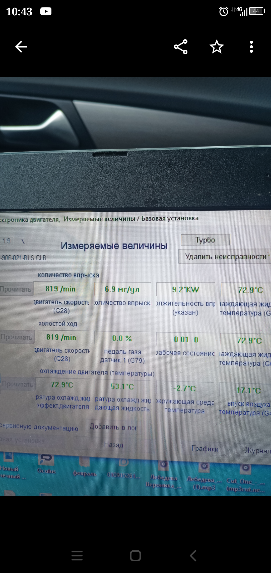Click Прочитать for холостой ход row
Screen dimensions: 271x573
[x=17, y=337]
